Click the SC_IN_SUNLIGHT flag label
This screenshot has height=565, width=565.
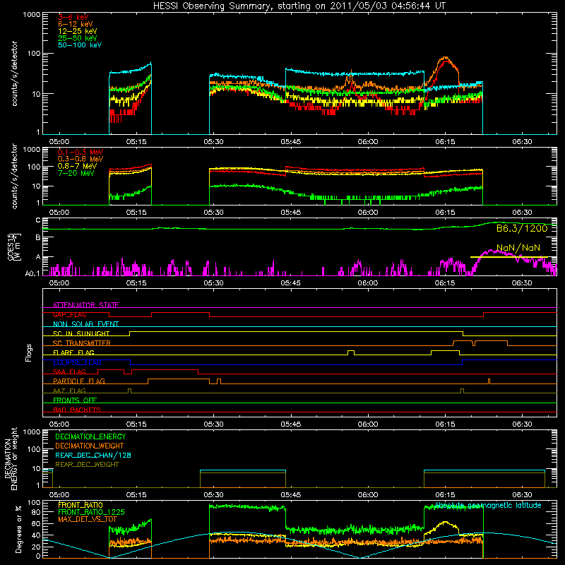(x=81, y=333)
